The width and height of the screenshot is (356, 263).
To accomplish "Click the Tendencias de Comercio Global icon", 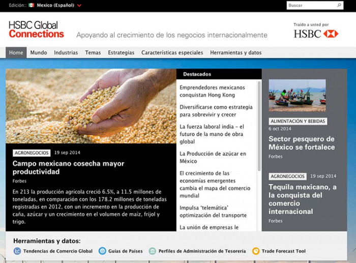I will 17,251.
